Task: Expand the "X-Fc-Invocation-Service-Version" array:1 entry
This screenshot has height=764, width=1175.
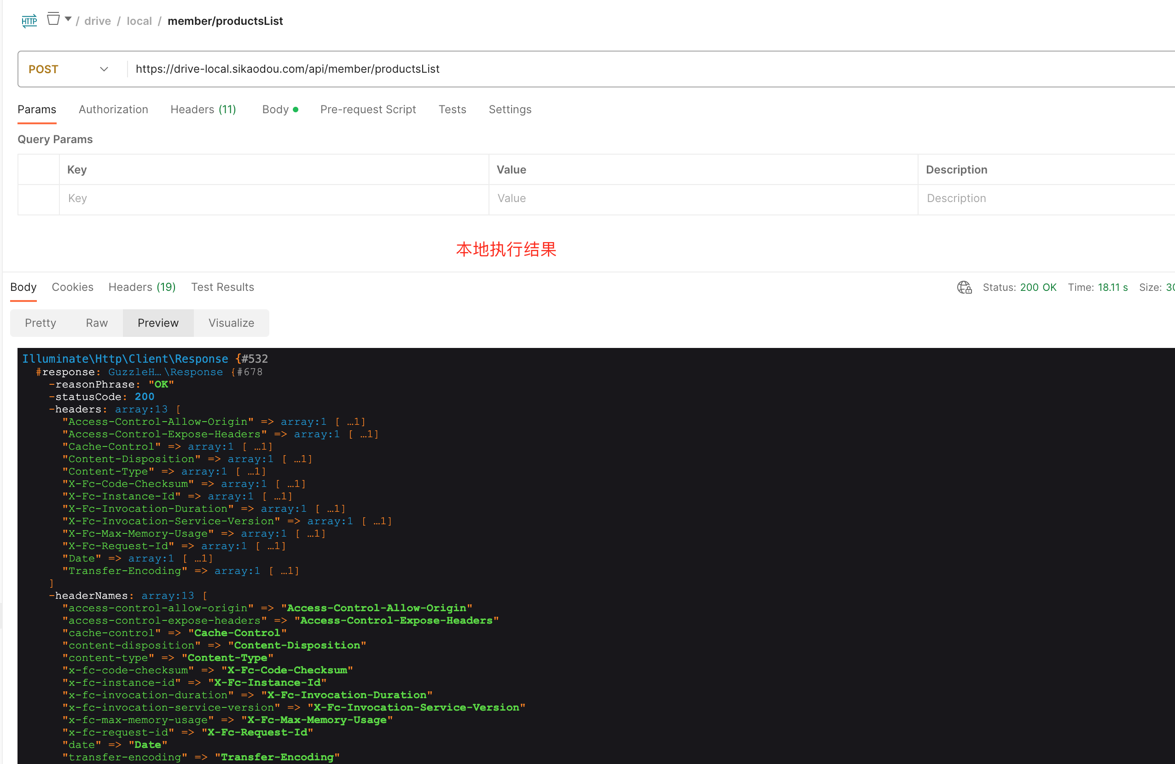Action: pos(349,521)
